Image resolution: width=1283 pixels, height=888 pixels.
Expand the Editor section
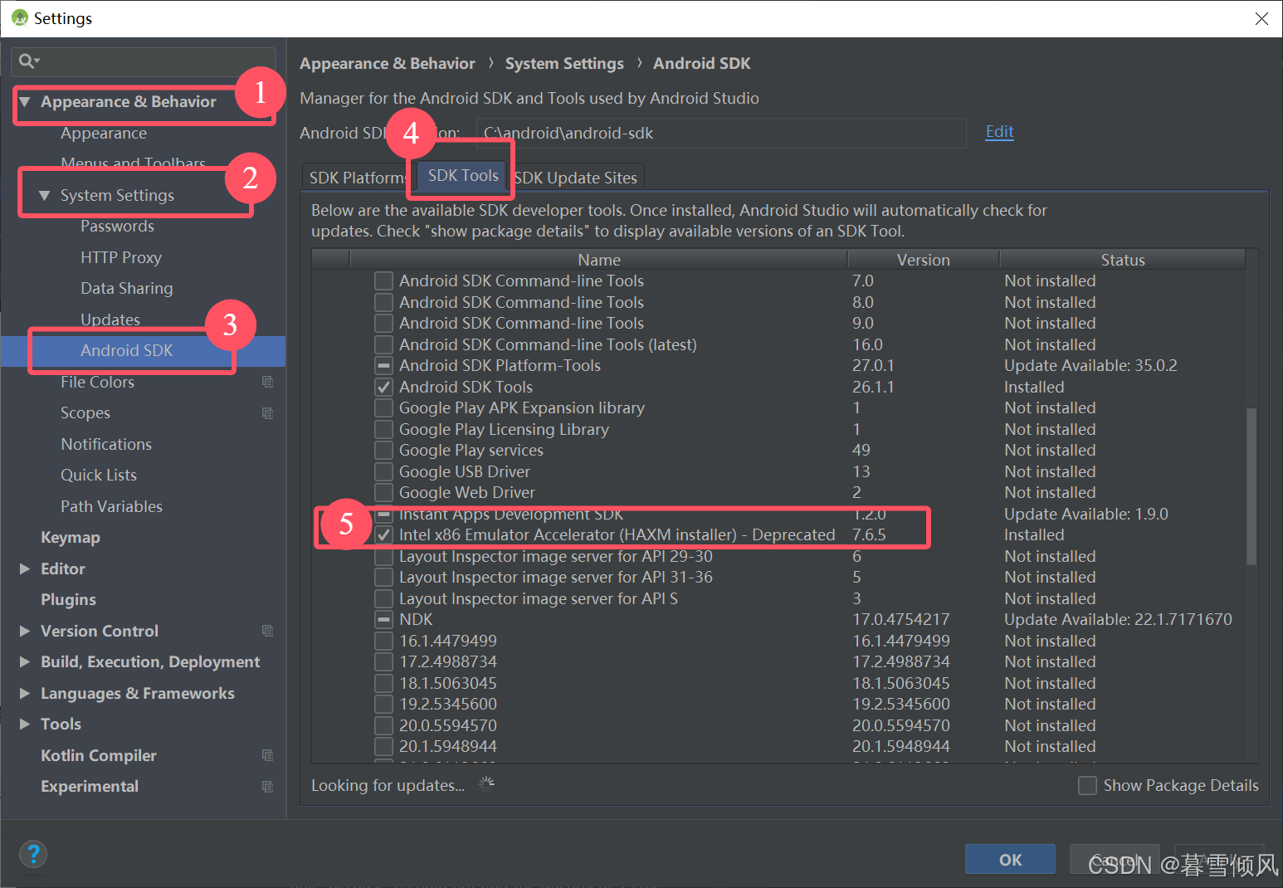(25, 568)
